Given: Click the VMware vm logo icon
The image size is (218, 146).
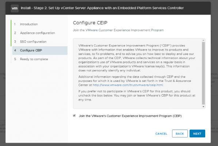Looking at the screenshot, I should (15, 8).
